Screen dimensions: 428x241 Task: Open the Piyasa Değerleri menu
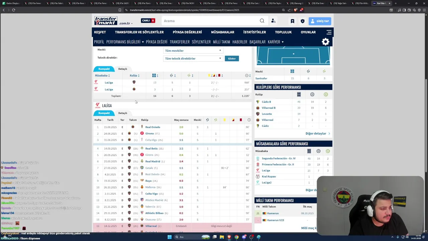(187, 32)
